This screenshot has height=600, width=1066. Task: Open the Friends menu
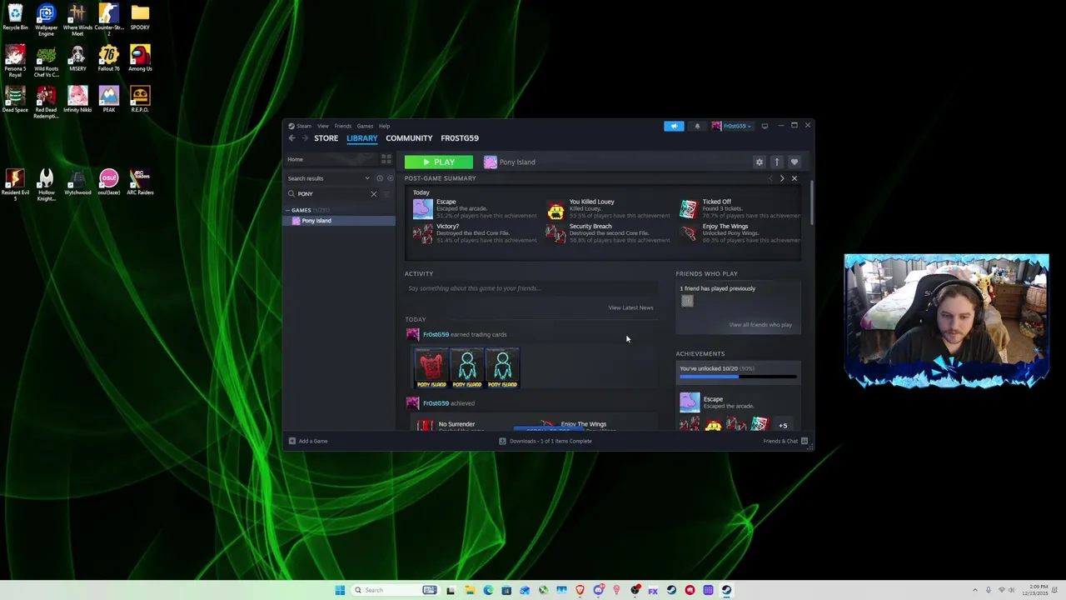click(342, 126)
